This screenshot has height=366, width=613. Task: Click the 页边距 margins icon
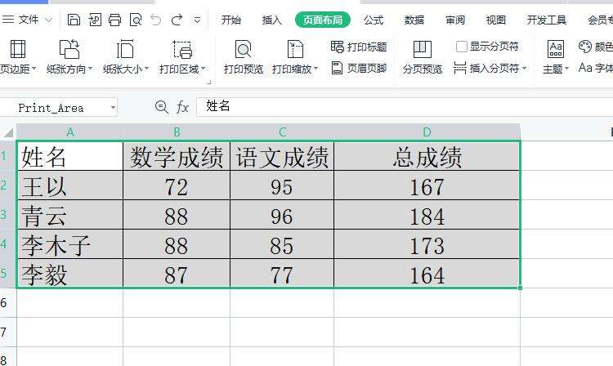click(18, 49)
